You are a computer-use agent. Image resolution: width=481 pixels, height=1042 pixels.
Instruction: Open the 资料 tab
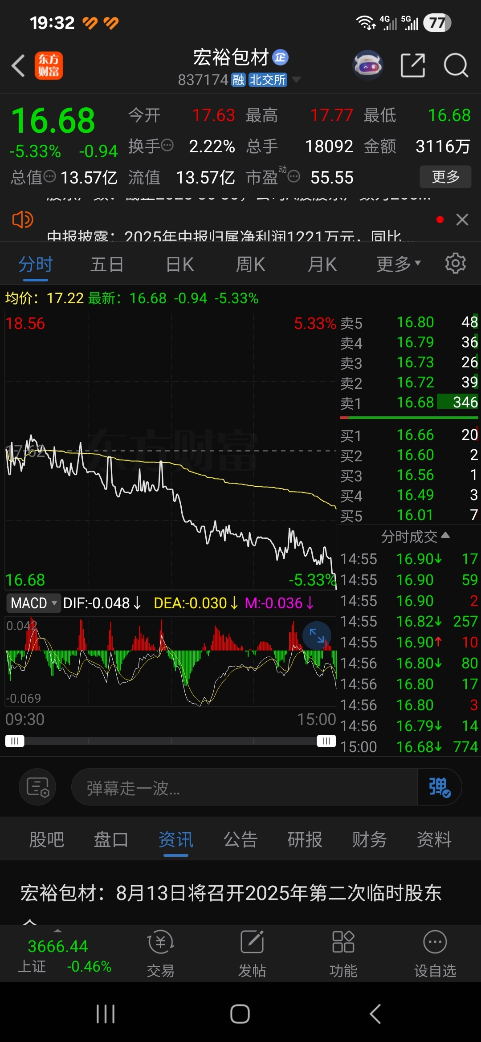pos(434,840)
